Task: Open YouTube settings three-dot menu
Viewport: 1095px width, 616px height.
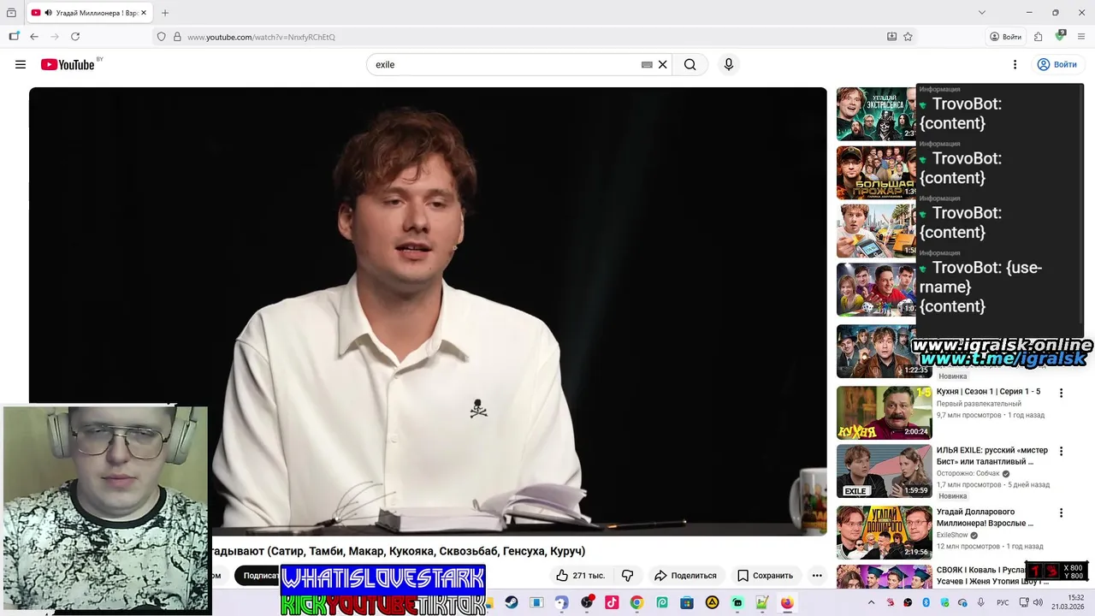Action: point(1015,64)
